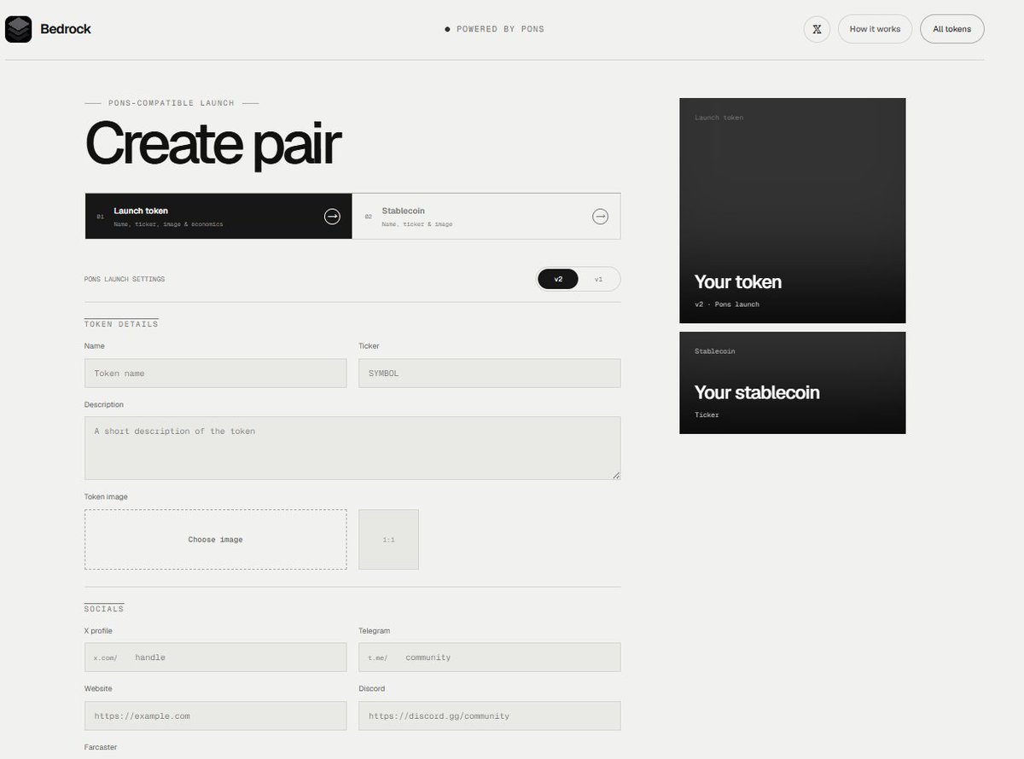Focus the X profile handle field
The image size is (1024, 759).
click(x=216, y=658)
